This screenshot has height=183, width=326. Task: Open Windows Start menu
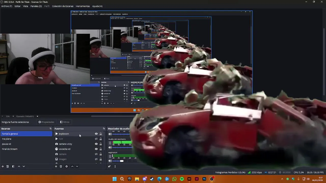pos(115,179)
